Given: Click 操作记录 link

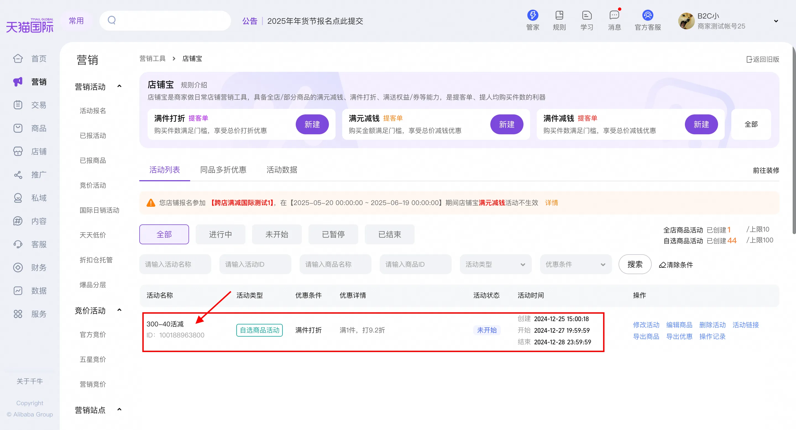Looking at the screenshot, I should [712, 336].
